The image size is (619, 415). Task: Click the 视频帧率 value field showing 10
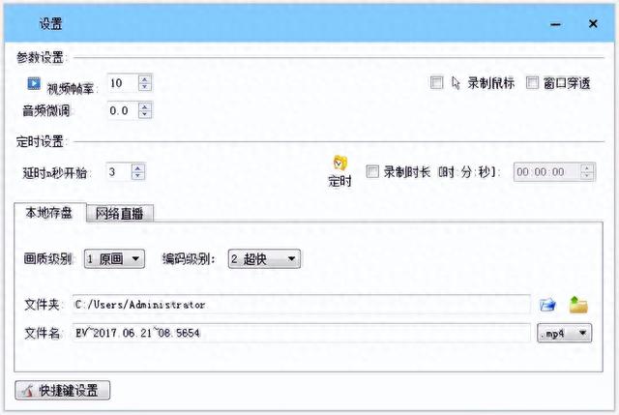123,83
